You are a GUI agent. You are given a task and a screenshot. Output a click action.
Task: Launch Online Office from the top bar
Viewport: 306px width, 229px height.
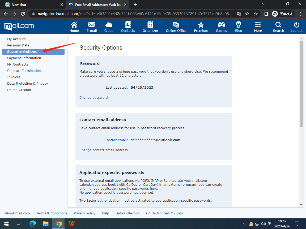[176, 25]
